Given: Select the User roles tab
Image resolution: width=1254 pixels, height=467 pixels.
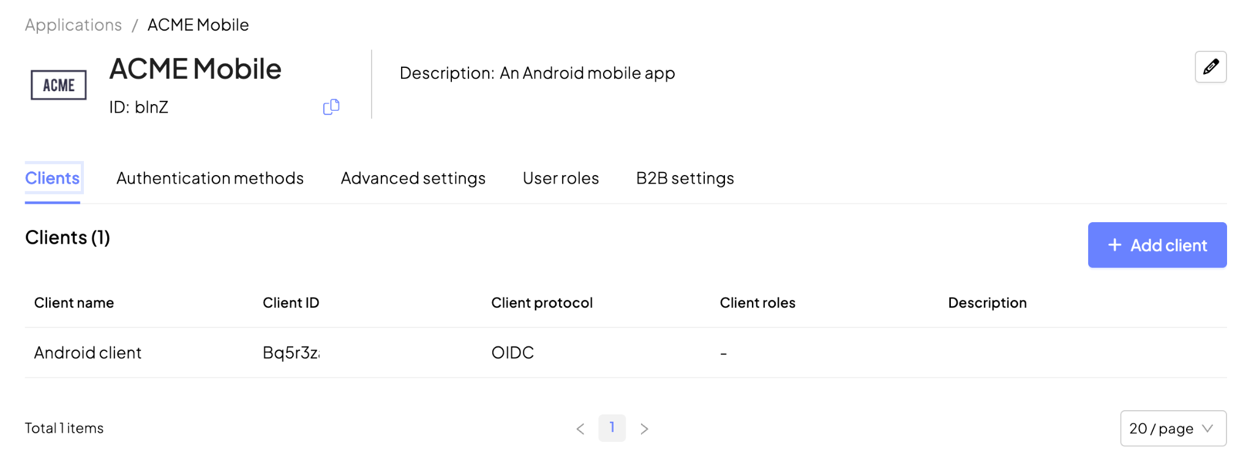Looking at the screenshot, I should click(x=561, y=178).
